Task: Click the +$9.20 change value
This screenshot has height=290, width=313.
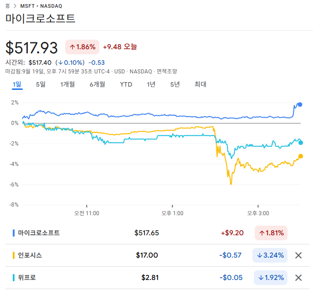Action: pyautogui.click(x=232, y=233)
